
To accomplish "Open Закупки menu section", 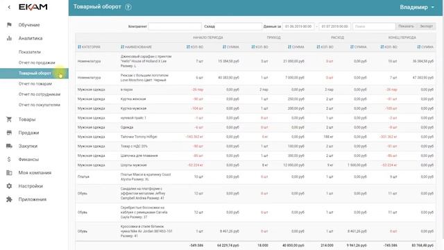I will pos(28,146).
